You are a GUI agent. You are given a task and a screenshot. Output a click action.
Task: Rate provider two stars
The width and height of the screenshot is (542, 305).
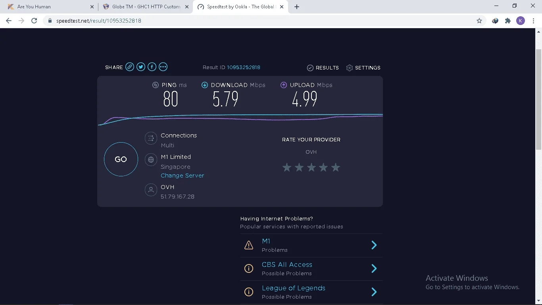click(x=299, y=167)
